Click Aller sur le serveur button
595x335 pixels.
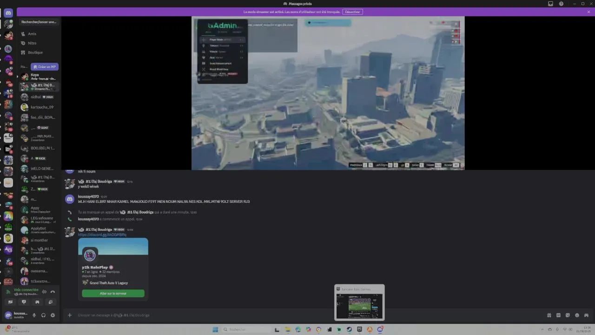click(x=113, y=293)
